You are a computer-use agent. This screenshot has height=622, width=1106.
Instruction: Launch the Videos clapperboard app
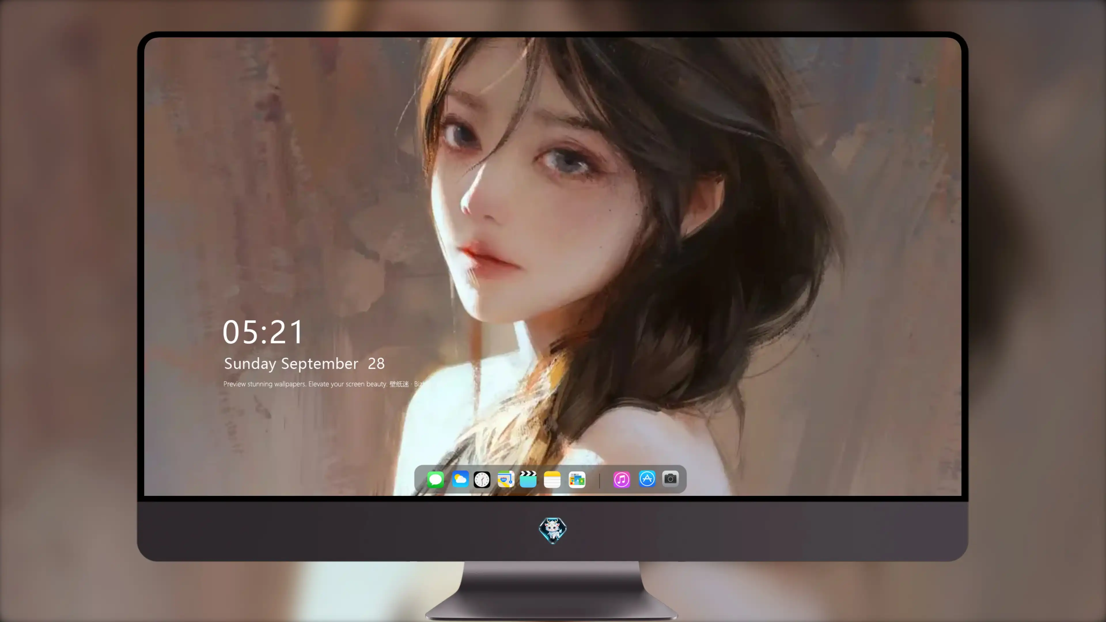[528, 479]
